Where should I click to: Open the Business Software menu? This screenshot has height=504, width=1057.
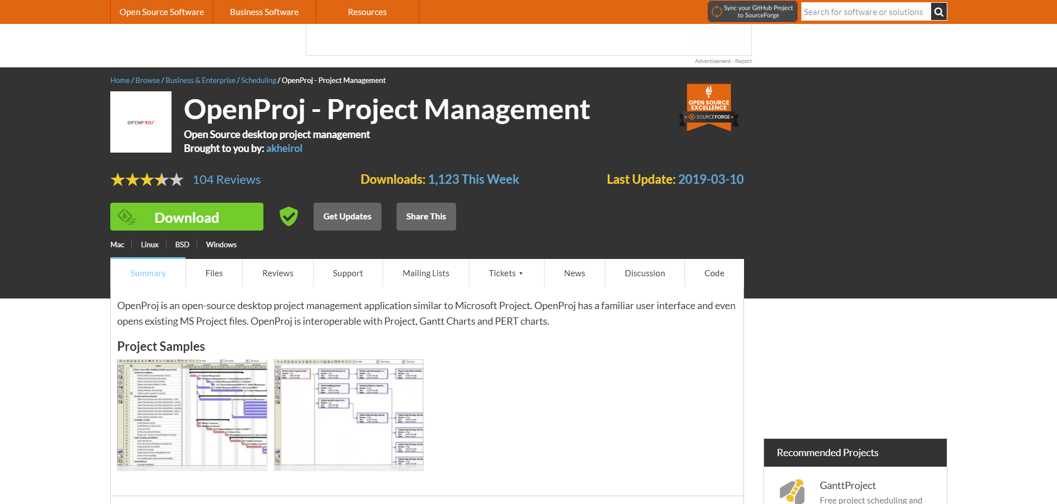coord(264,12)
